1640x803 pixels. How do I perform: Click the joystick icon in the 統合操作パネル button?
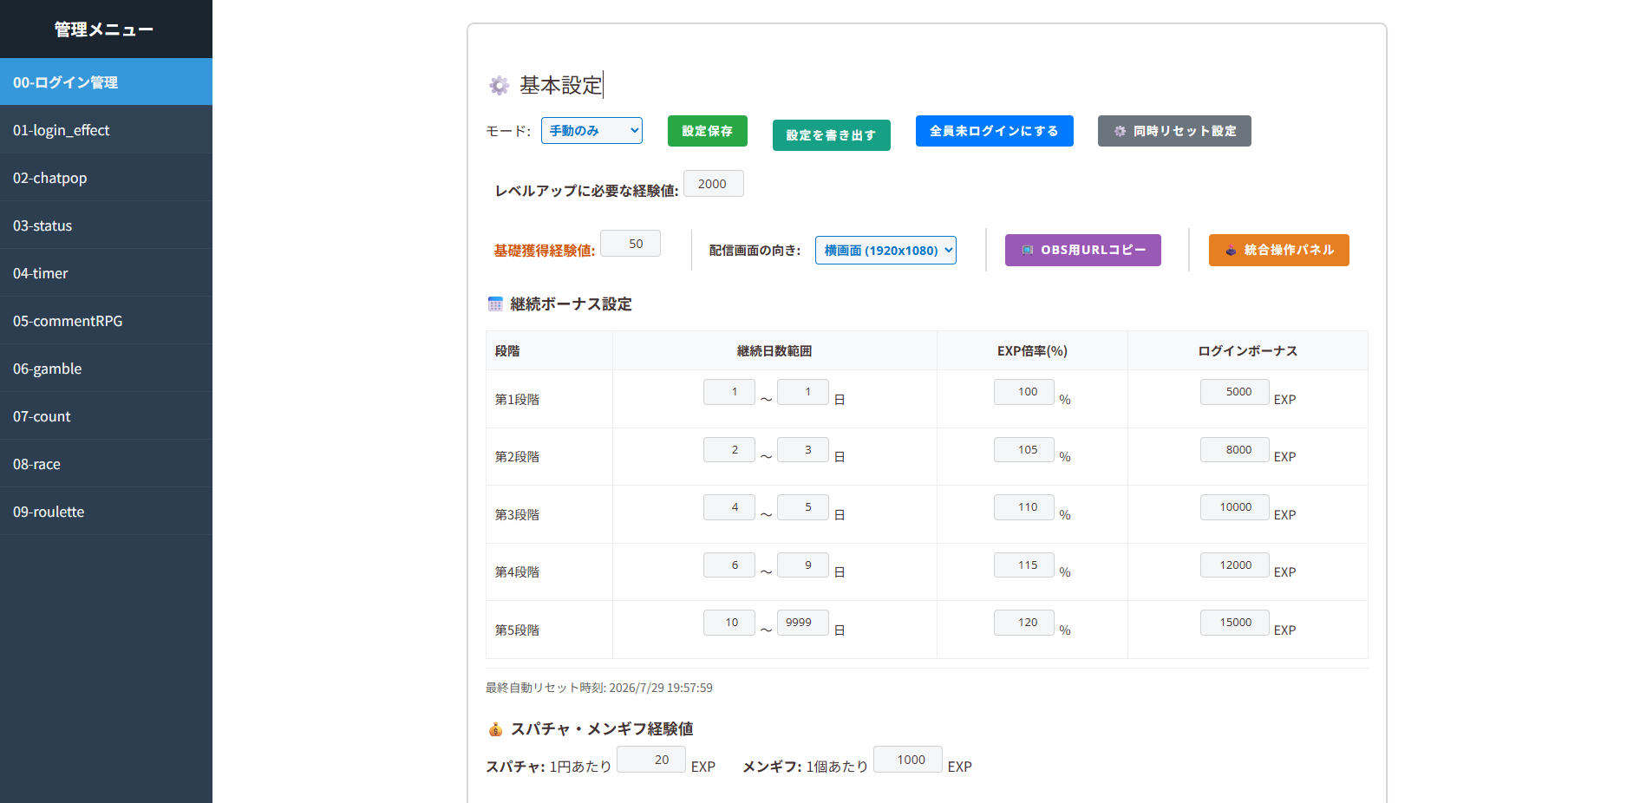(x=1231, y=250)
